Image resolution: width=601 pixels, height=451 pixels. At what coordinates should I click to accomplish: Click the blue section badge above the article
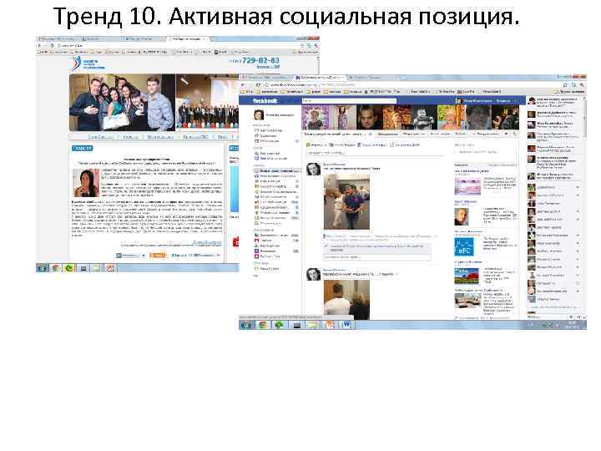click(82, 149)
